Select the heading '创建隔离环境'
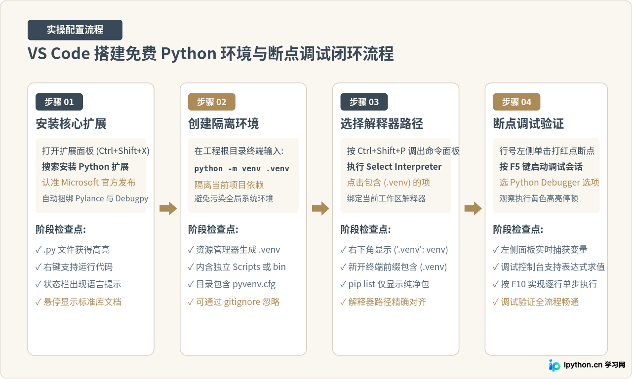The image size is (632, 379). click(224, 123)
